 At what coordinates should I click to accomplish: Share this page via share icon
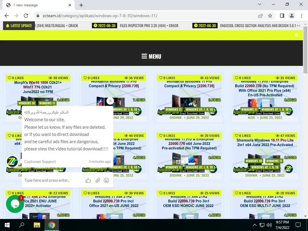(260, 16)
